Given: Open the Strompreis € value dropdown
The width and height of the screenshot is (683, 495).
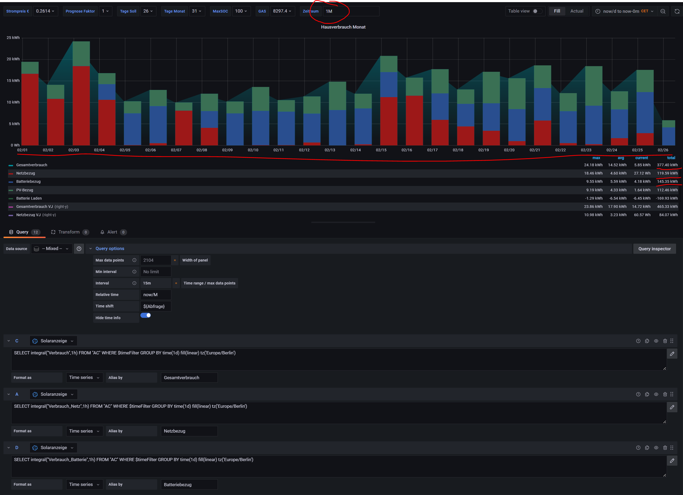Looking at the screenshot, I should click(x=45, y=11).
